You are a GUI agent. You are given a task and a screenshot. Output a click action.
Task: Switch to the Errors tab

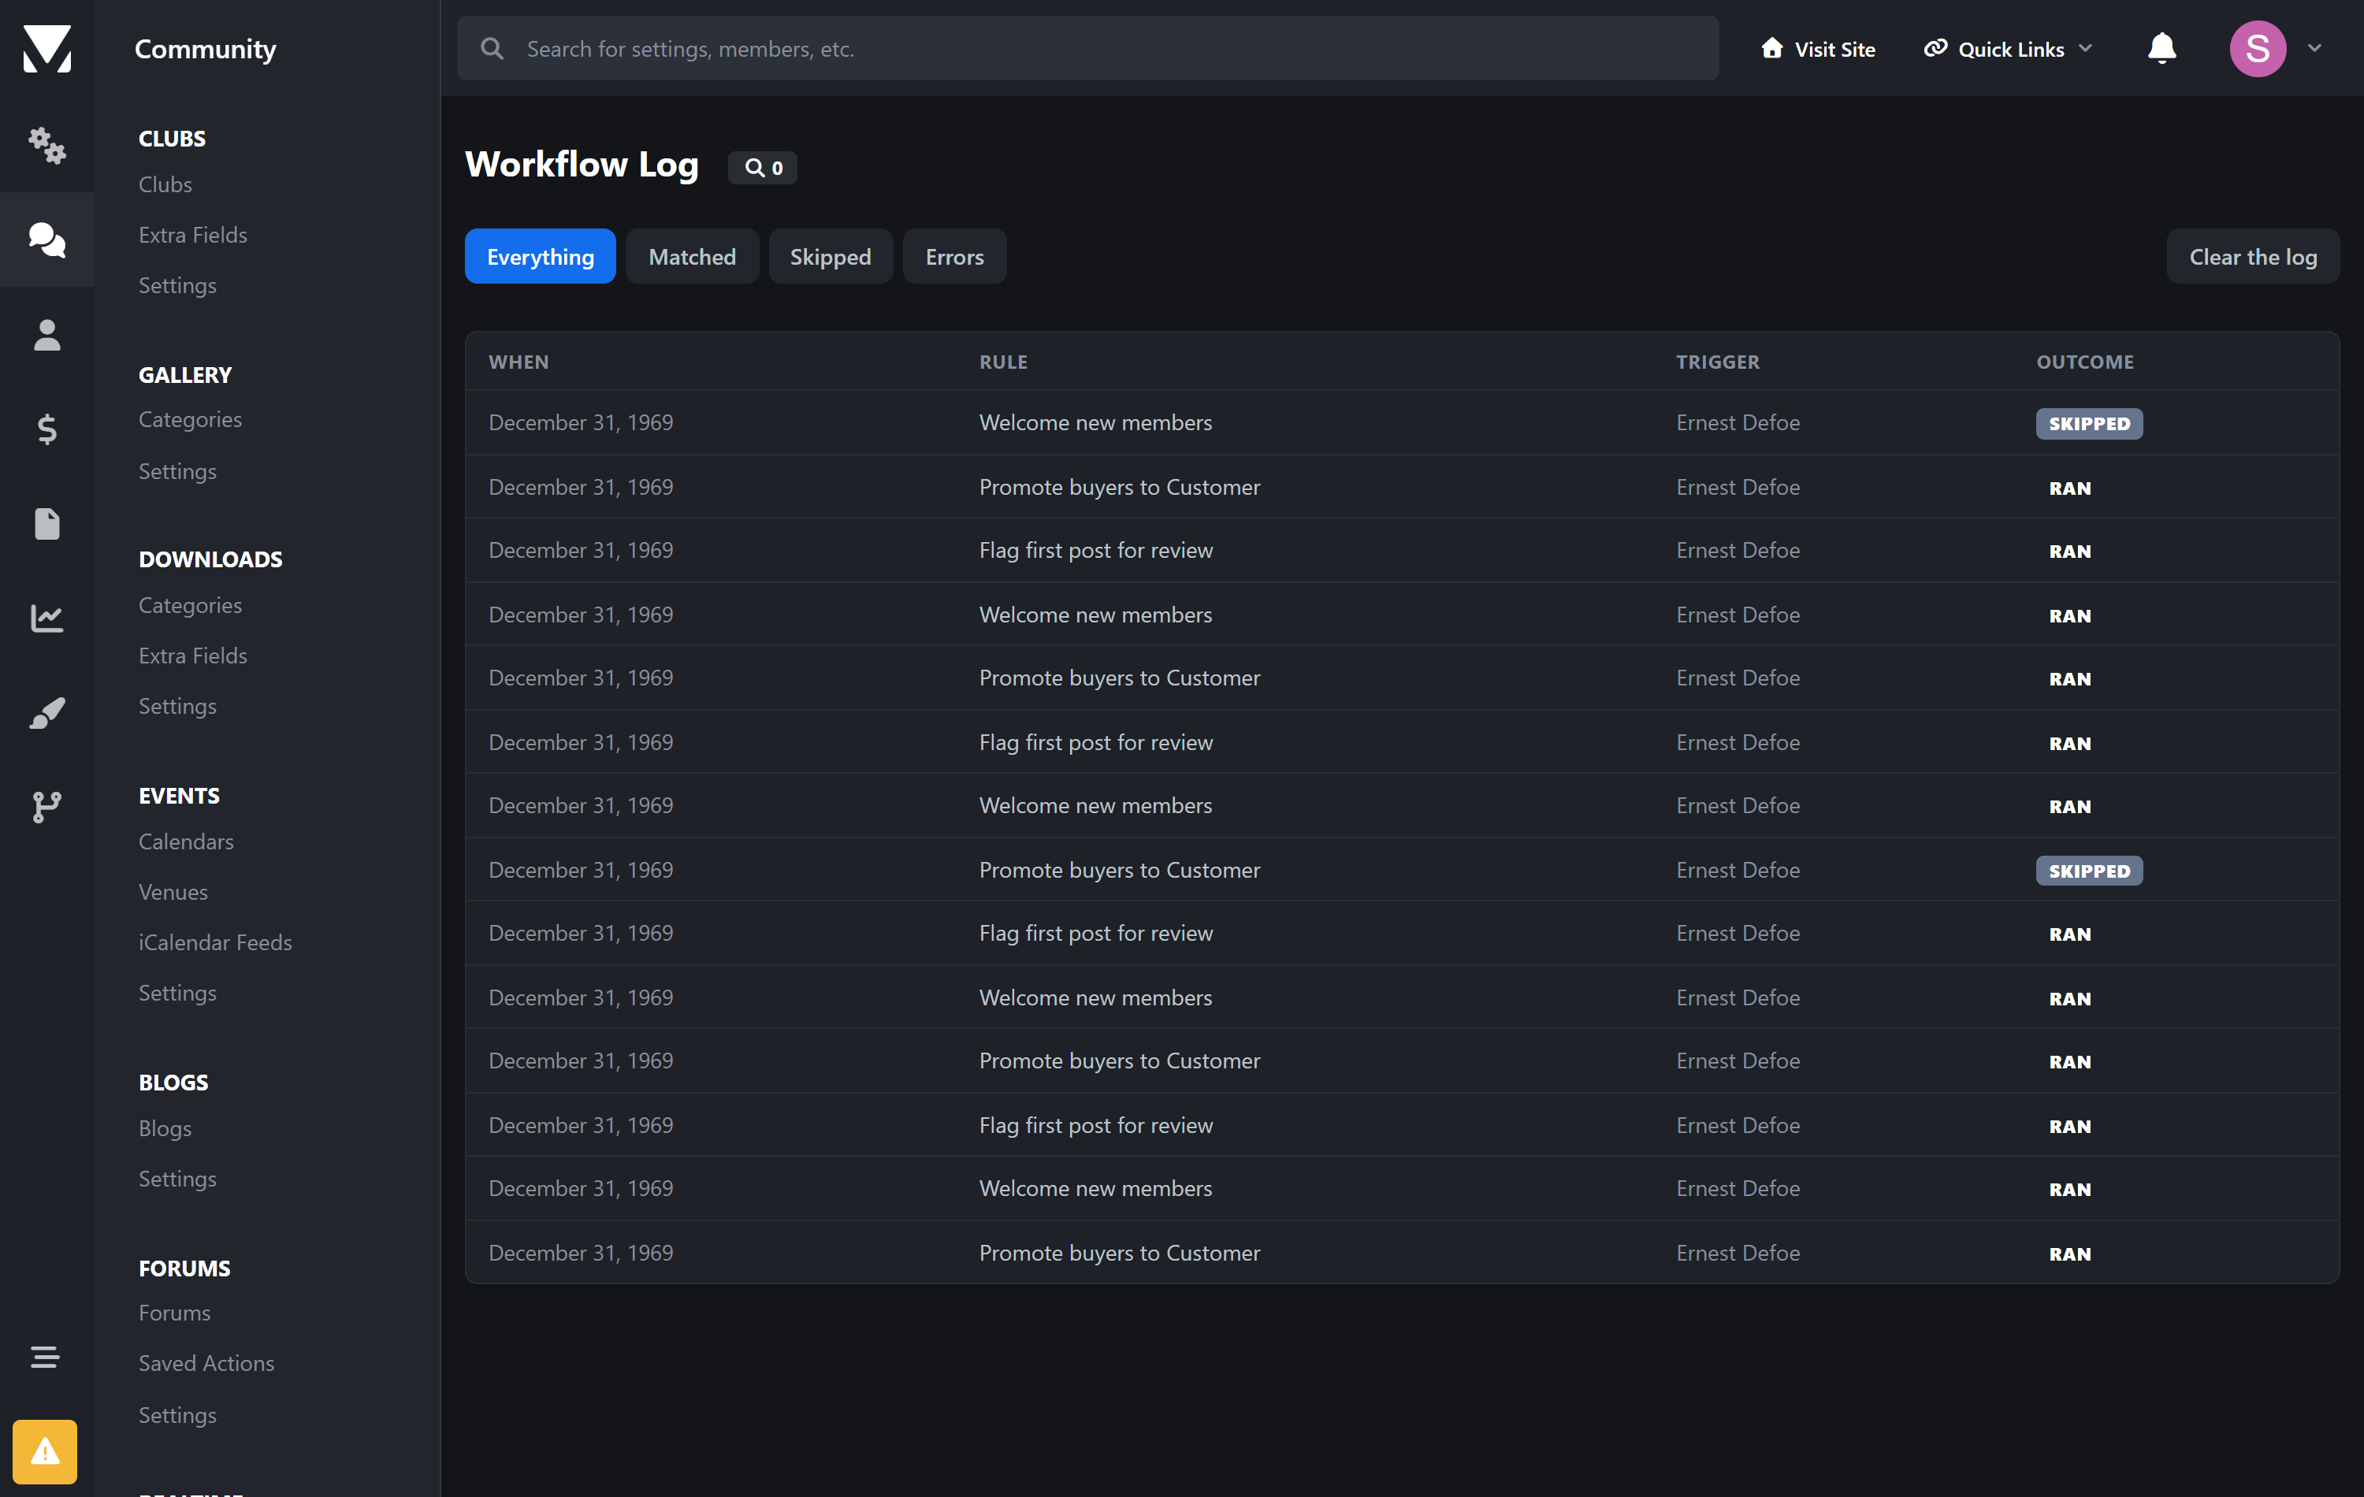(x=954, y=256)
